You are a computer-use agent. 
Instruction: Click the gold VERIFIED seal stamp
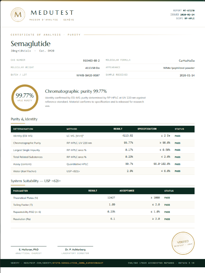pos(183,243)
